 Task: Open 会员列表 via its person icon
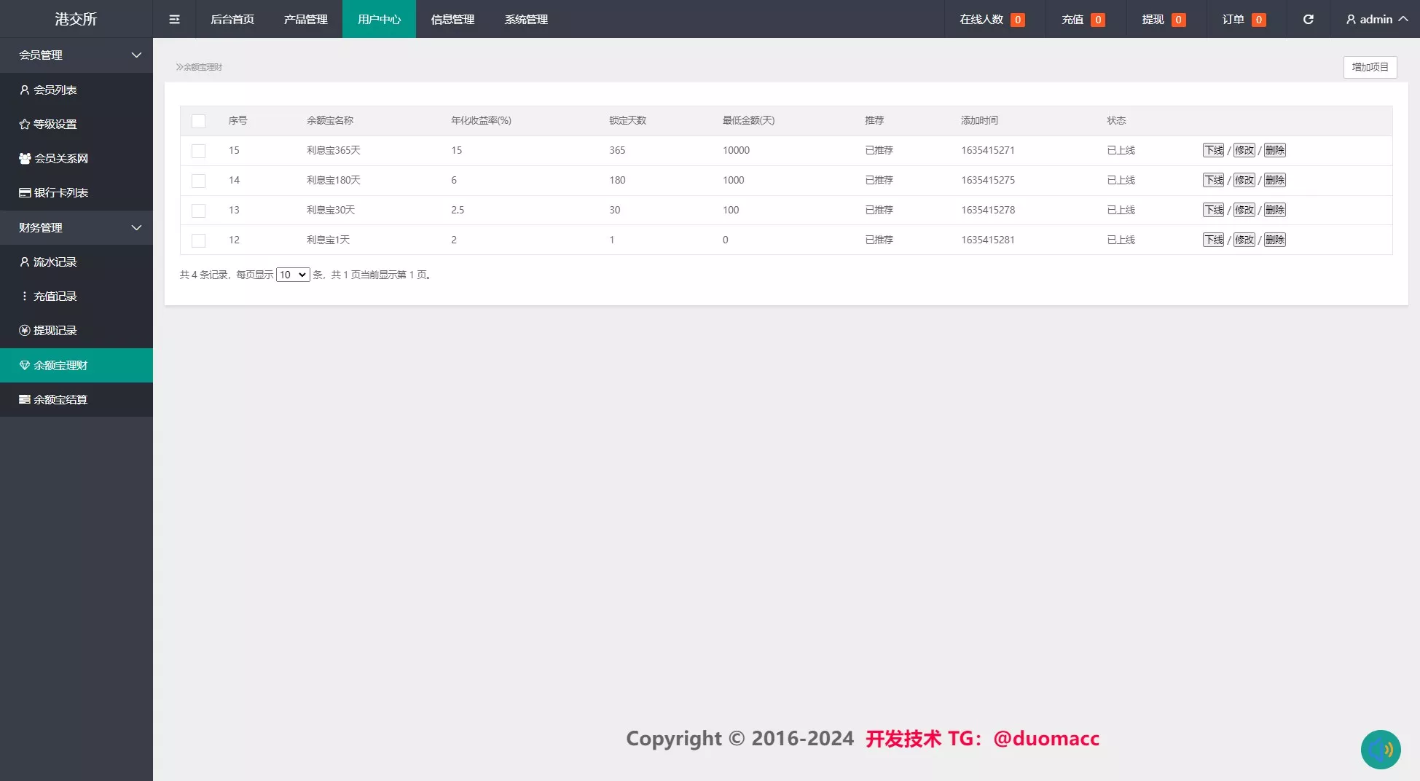tap(25, 90)
